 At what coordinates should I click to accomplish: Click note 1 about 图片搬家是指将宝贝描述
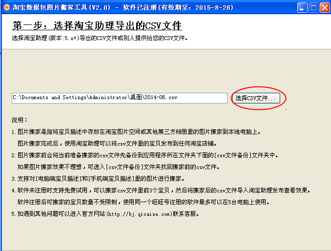pos(136,132)
